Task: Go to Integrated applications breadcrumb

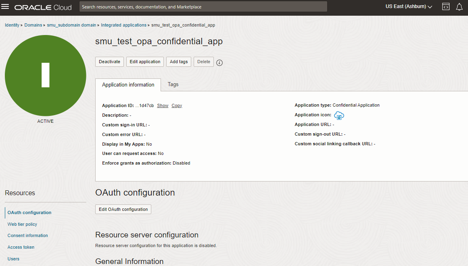Action: [123, 25]
